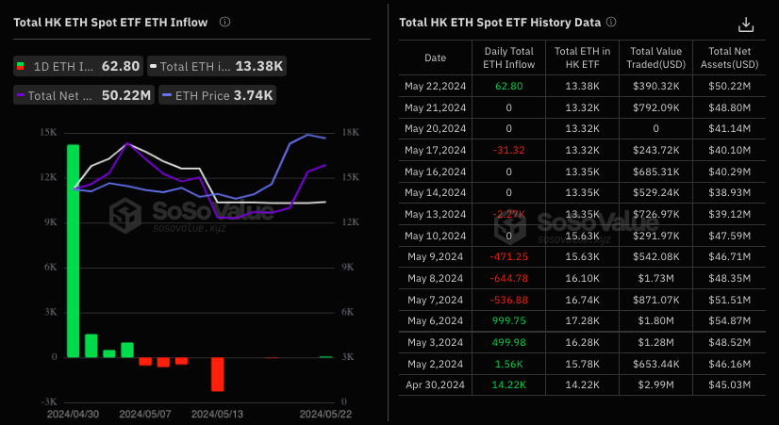Click the Daily Total ETH Inflow column header

click(x=508, y=57)
